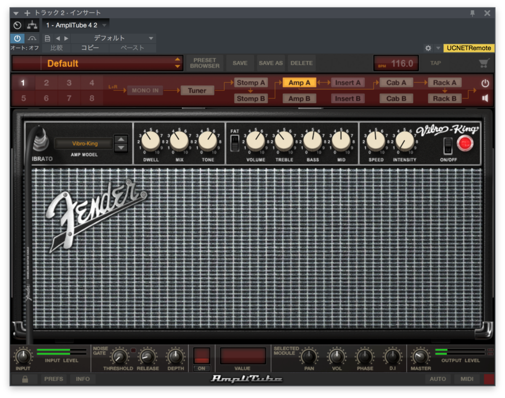The image size is (505, 398).
Task: Switch to the Stomp A module
Action: point(251,83)
